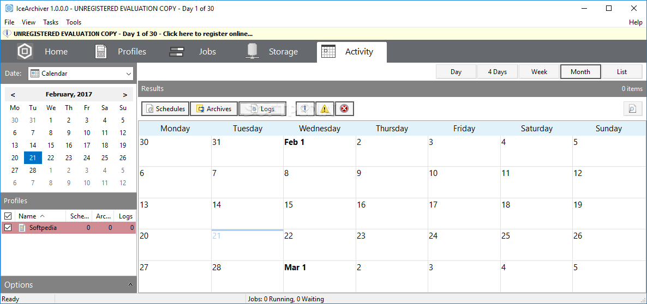
Task: Collapse the Options panel chevron
Action: 130,285
